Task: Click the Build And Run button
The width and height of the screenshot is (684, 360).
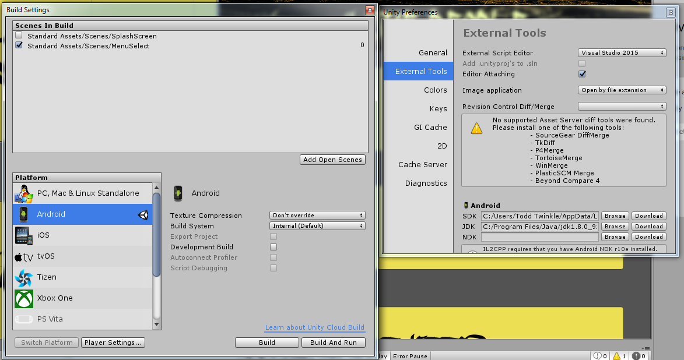Action: pos(334,343)
